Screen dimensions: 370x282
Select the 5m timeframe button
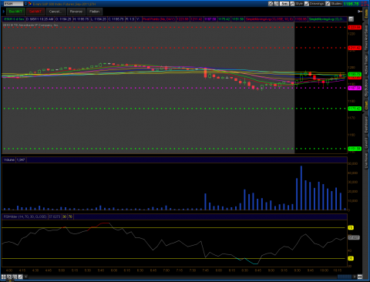click(284, 4)
